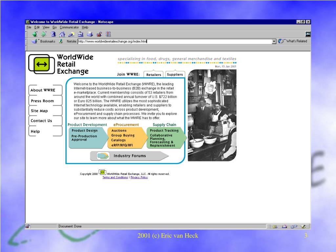This screenshot has height=252, width=336.
Task: Open Search toolbar icon
Action: coord(71,34)
